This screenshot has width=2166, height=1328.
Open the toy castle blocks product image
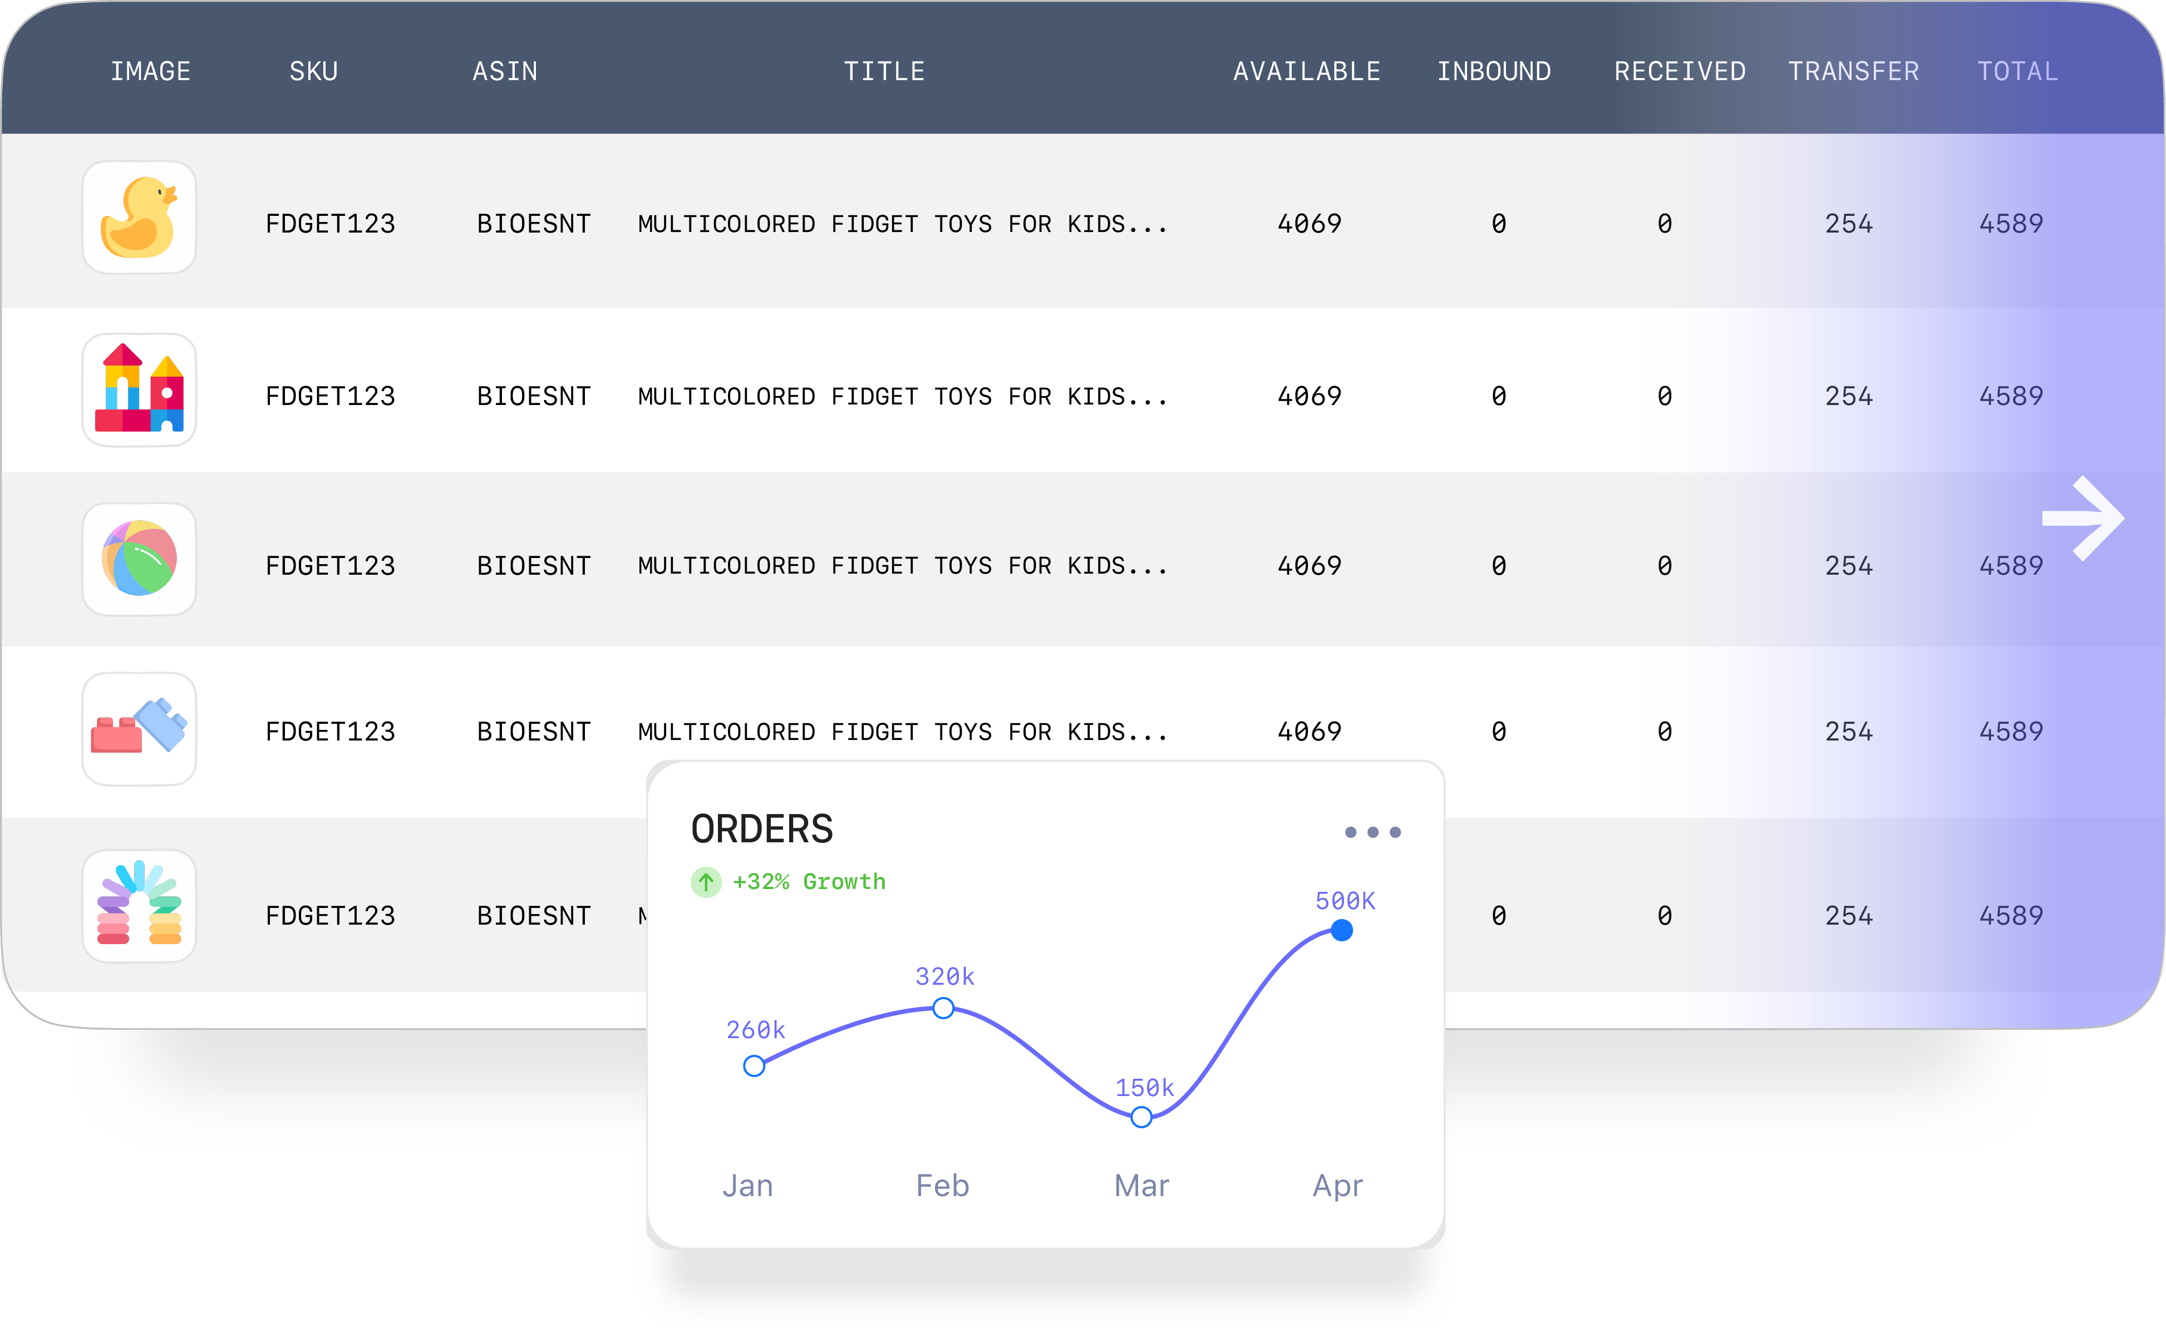(139, 389)
